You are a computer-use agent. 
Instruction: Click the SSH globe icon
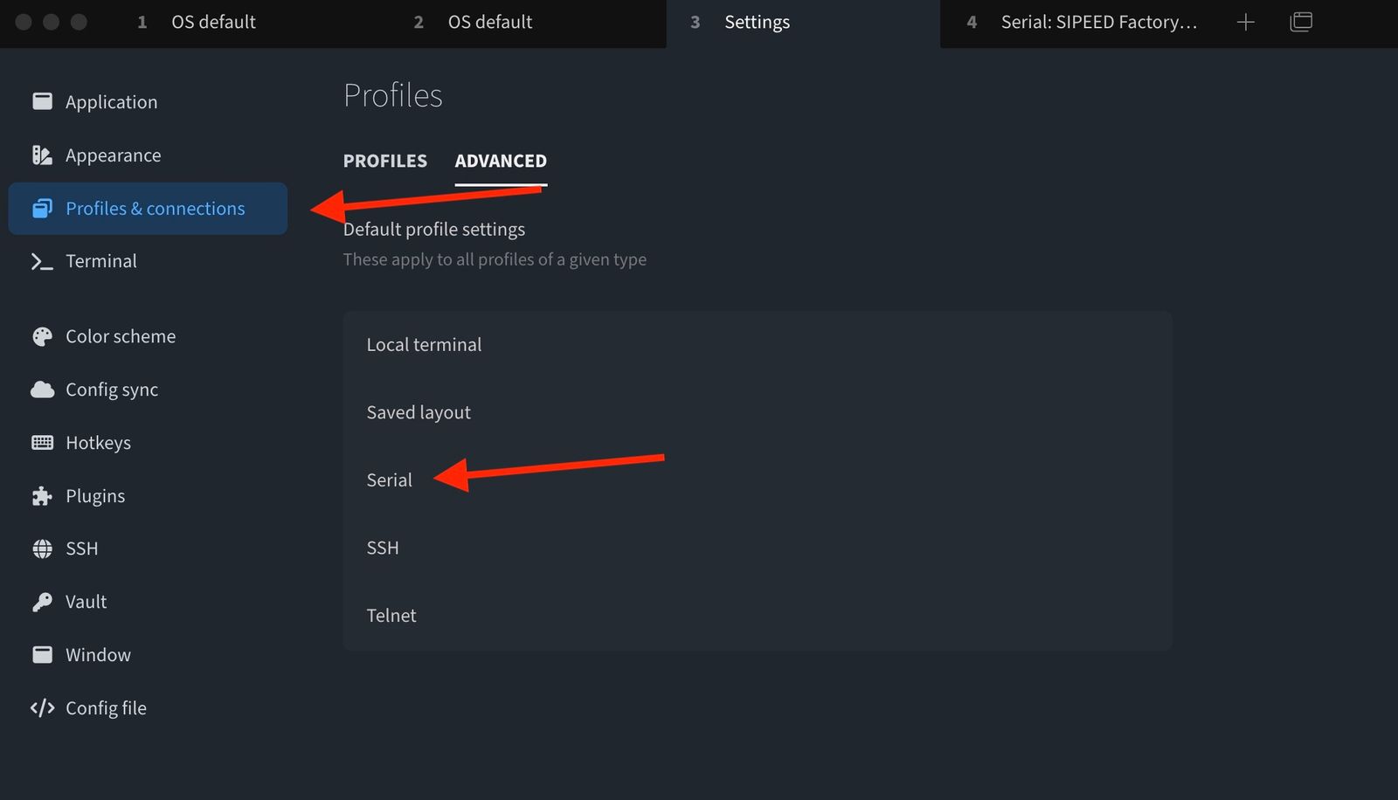pos(42,548)
